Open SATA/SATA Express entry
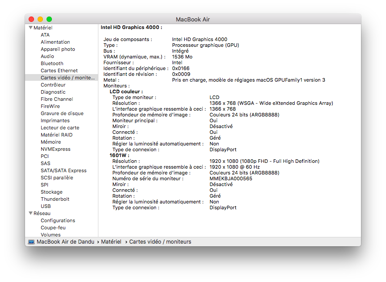The height and width of the screenshot is (282, 386). (x=64, y=170)
